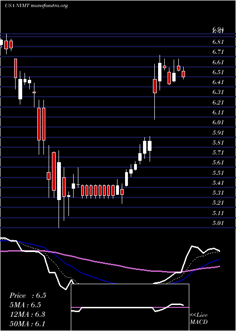Click the 6.71 price axis label

point(218,52)
